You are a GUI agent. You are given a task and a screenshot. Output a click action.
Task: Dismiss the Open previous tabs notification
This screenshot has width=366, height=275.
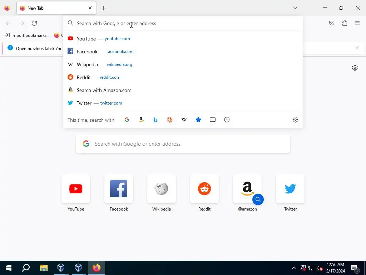357,48
